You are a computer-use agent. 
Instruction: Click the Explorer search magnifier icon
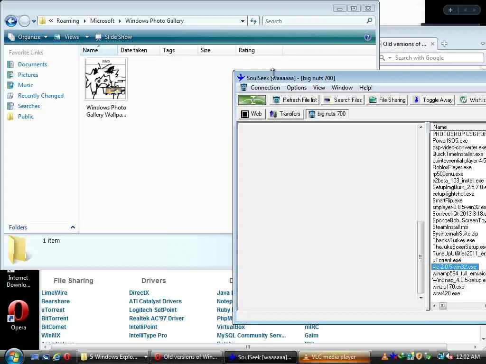(x=369, y=21)
